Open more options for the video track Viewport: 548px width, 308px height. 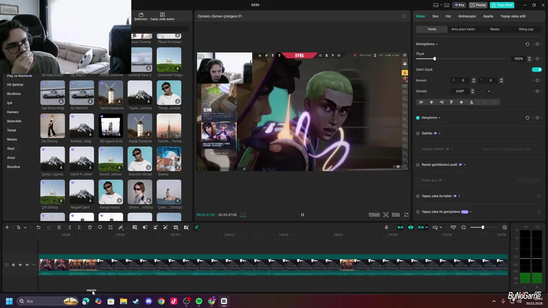(34, 265)
